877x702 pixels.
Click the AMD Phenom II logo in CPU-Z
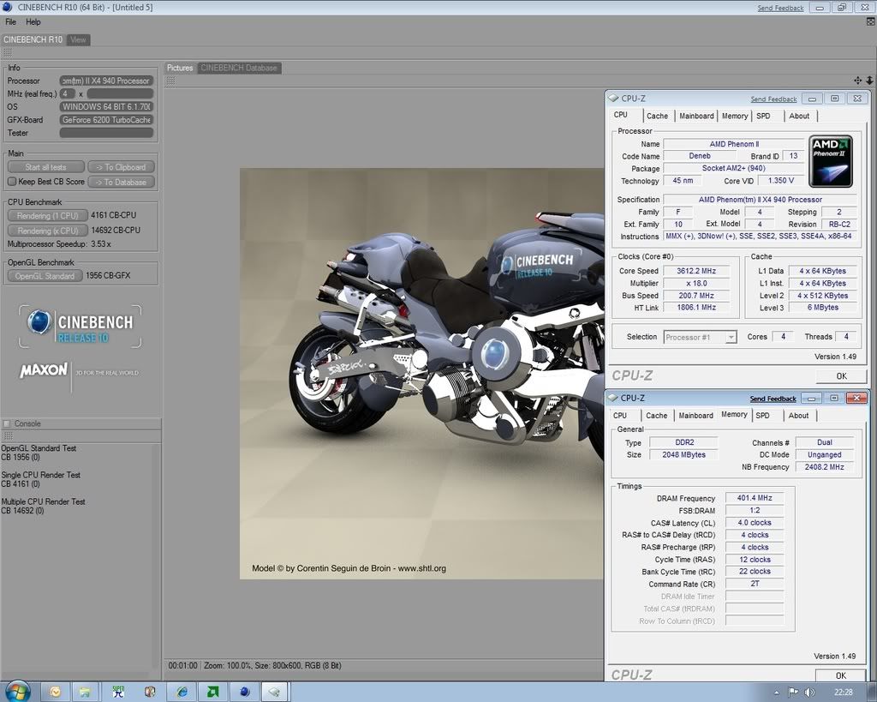(831, 160)
